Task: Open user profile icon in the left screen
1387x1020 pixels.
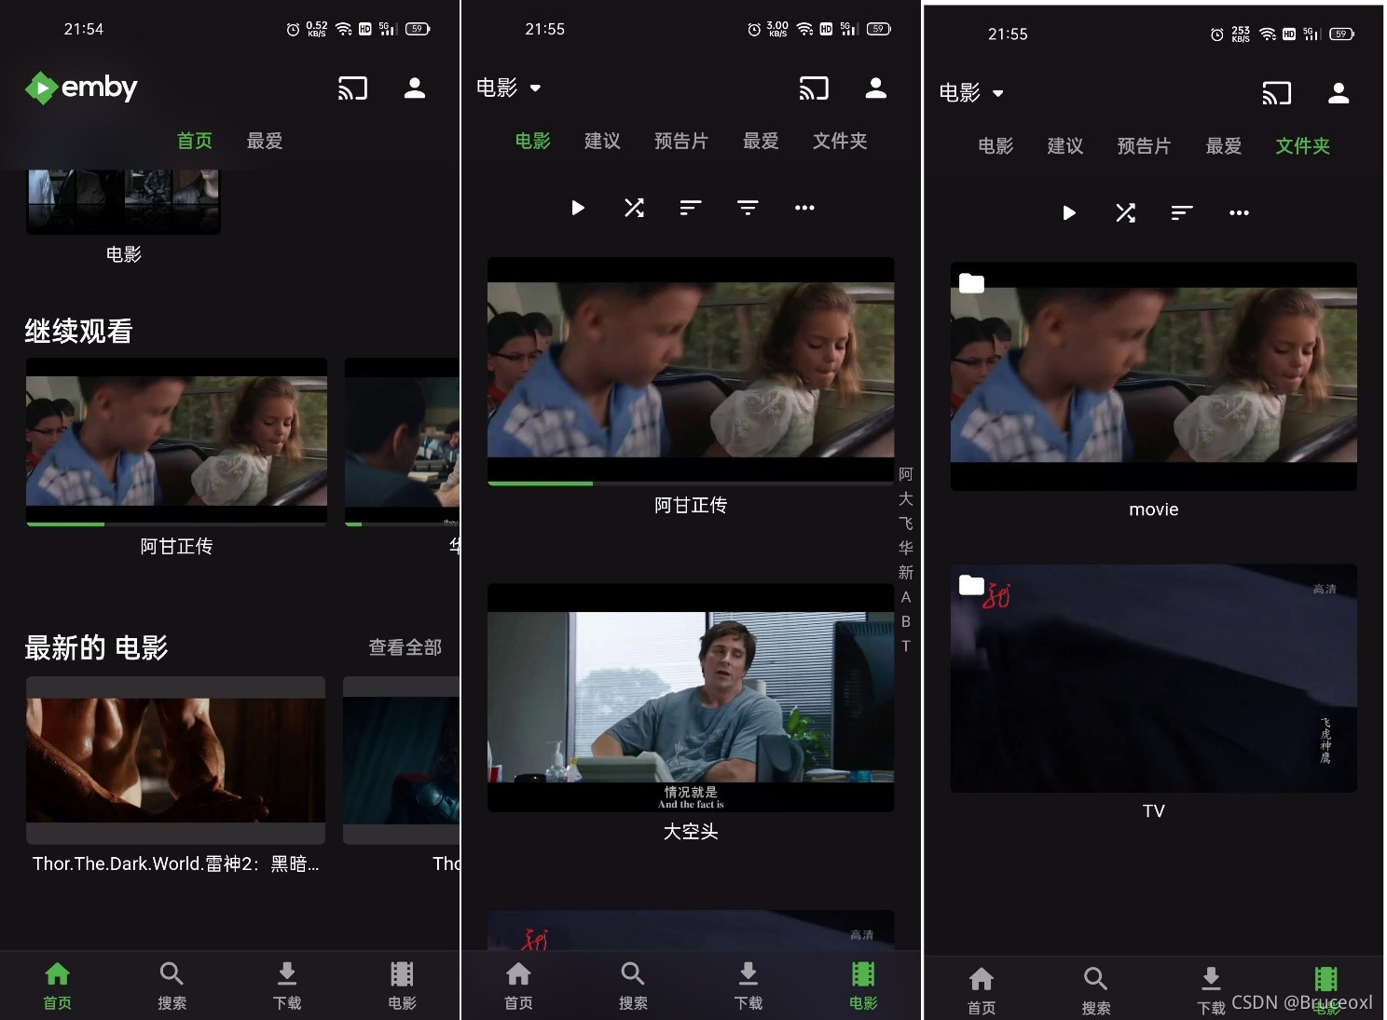Action: point(415,88)
